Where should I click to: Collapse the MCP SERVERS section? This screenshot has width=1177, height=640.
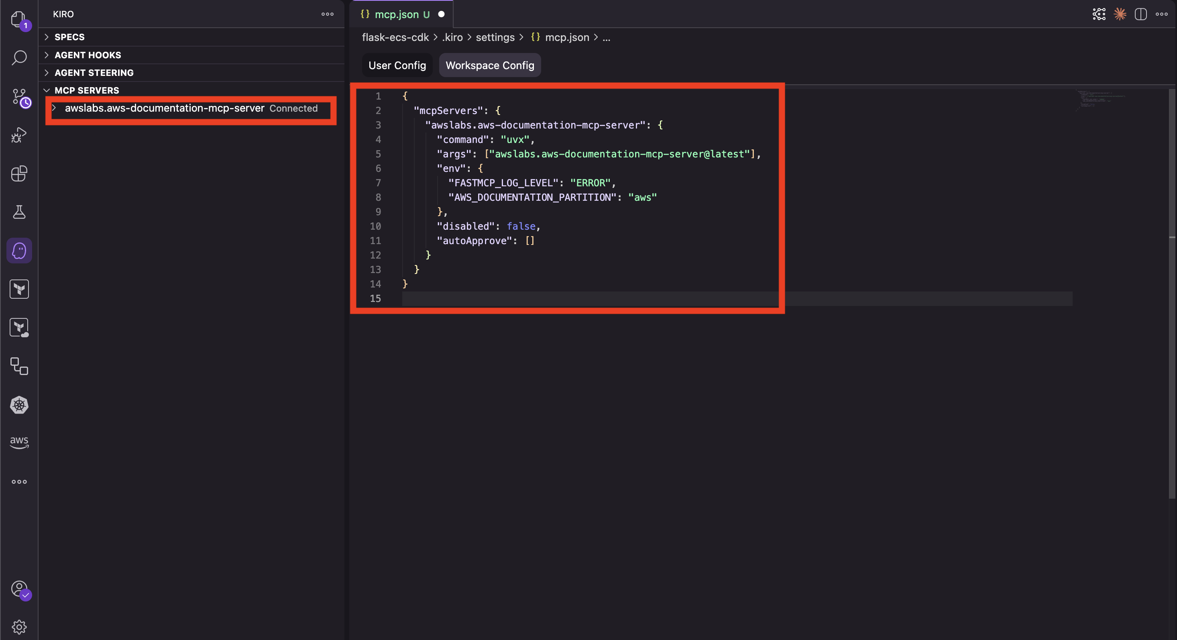[86, 90]
